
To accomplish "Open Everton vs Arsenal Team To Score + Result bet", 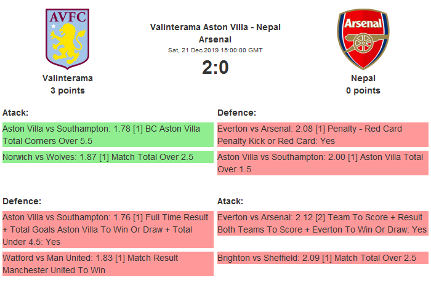I will pyautogui.click(x=322, y=223).
